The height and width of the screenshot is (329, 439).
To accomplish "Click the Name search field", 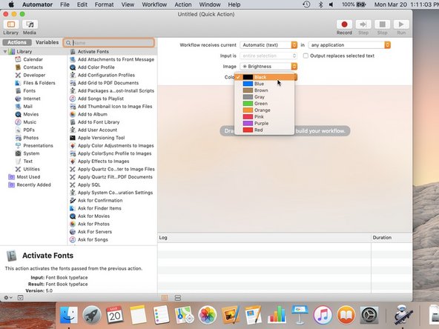I will [x=109, y=42].
